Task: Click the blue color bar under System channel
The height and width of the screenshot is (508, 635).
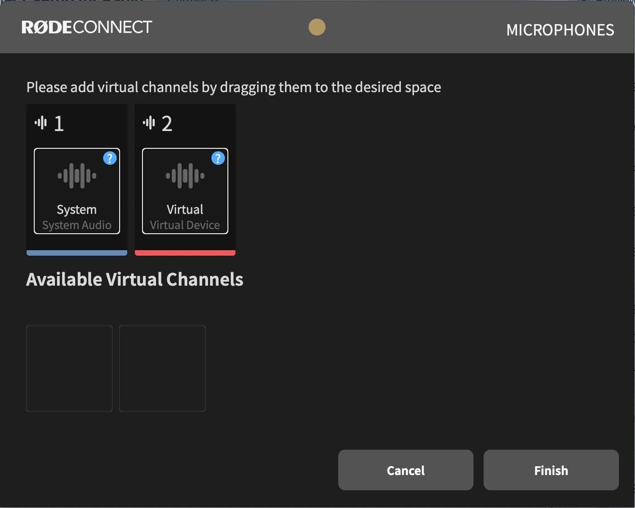Action: pyautogui.click(x=77, y=253)
